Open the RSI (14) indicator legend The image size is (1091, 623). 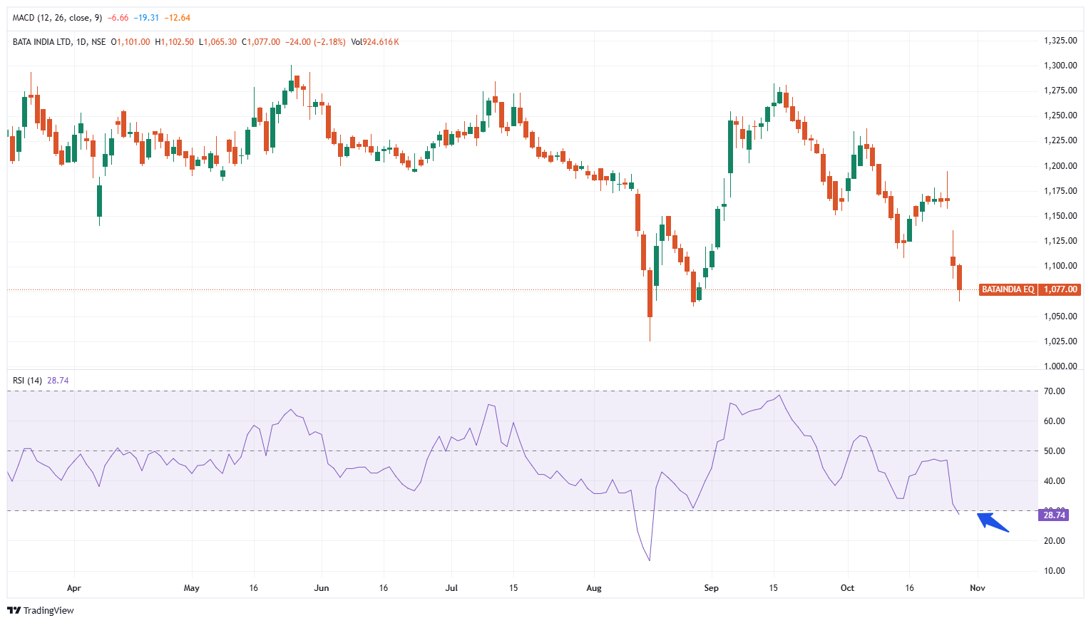point(28,381)
